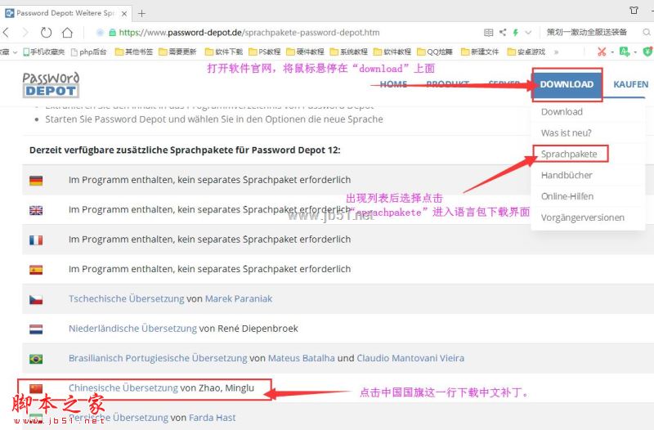Click the browser back arrow
This screenshot has height=430, width=654.
[6, 32]
